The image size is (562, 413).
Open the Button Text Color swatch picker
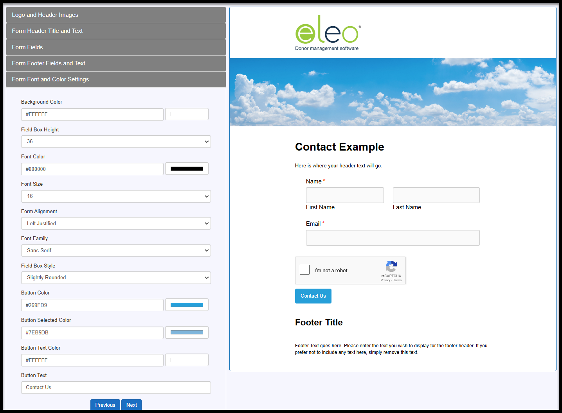tap(187, 360)
